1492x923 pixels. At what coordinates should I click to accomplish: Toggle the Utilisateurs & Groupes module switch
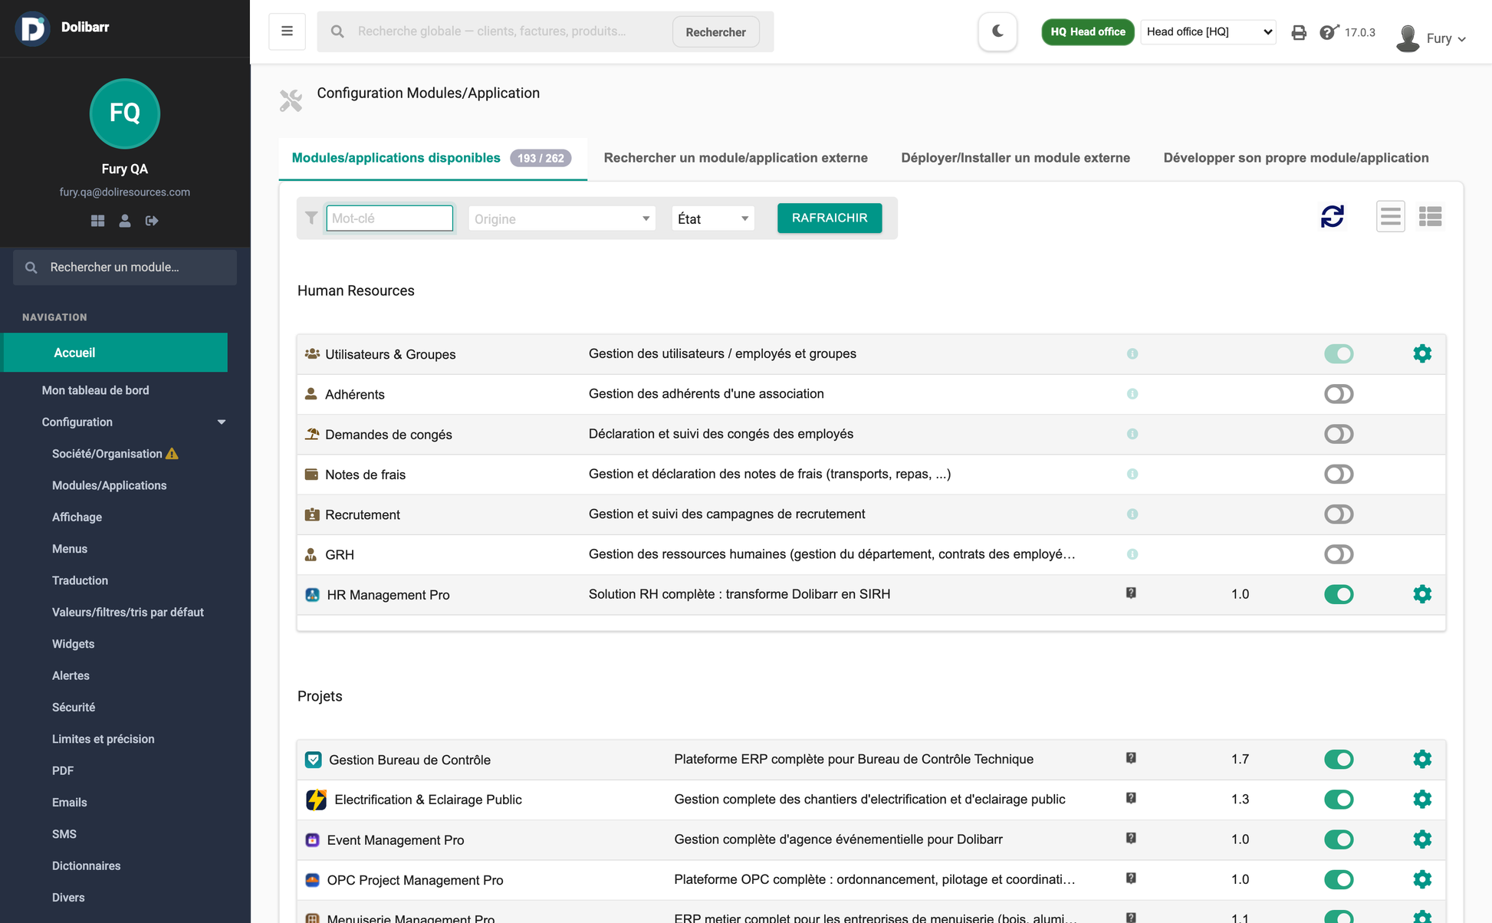pos(1339,353)
